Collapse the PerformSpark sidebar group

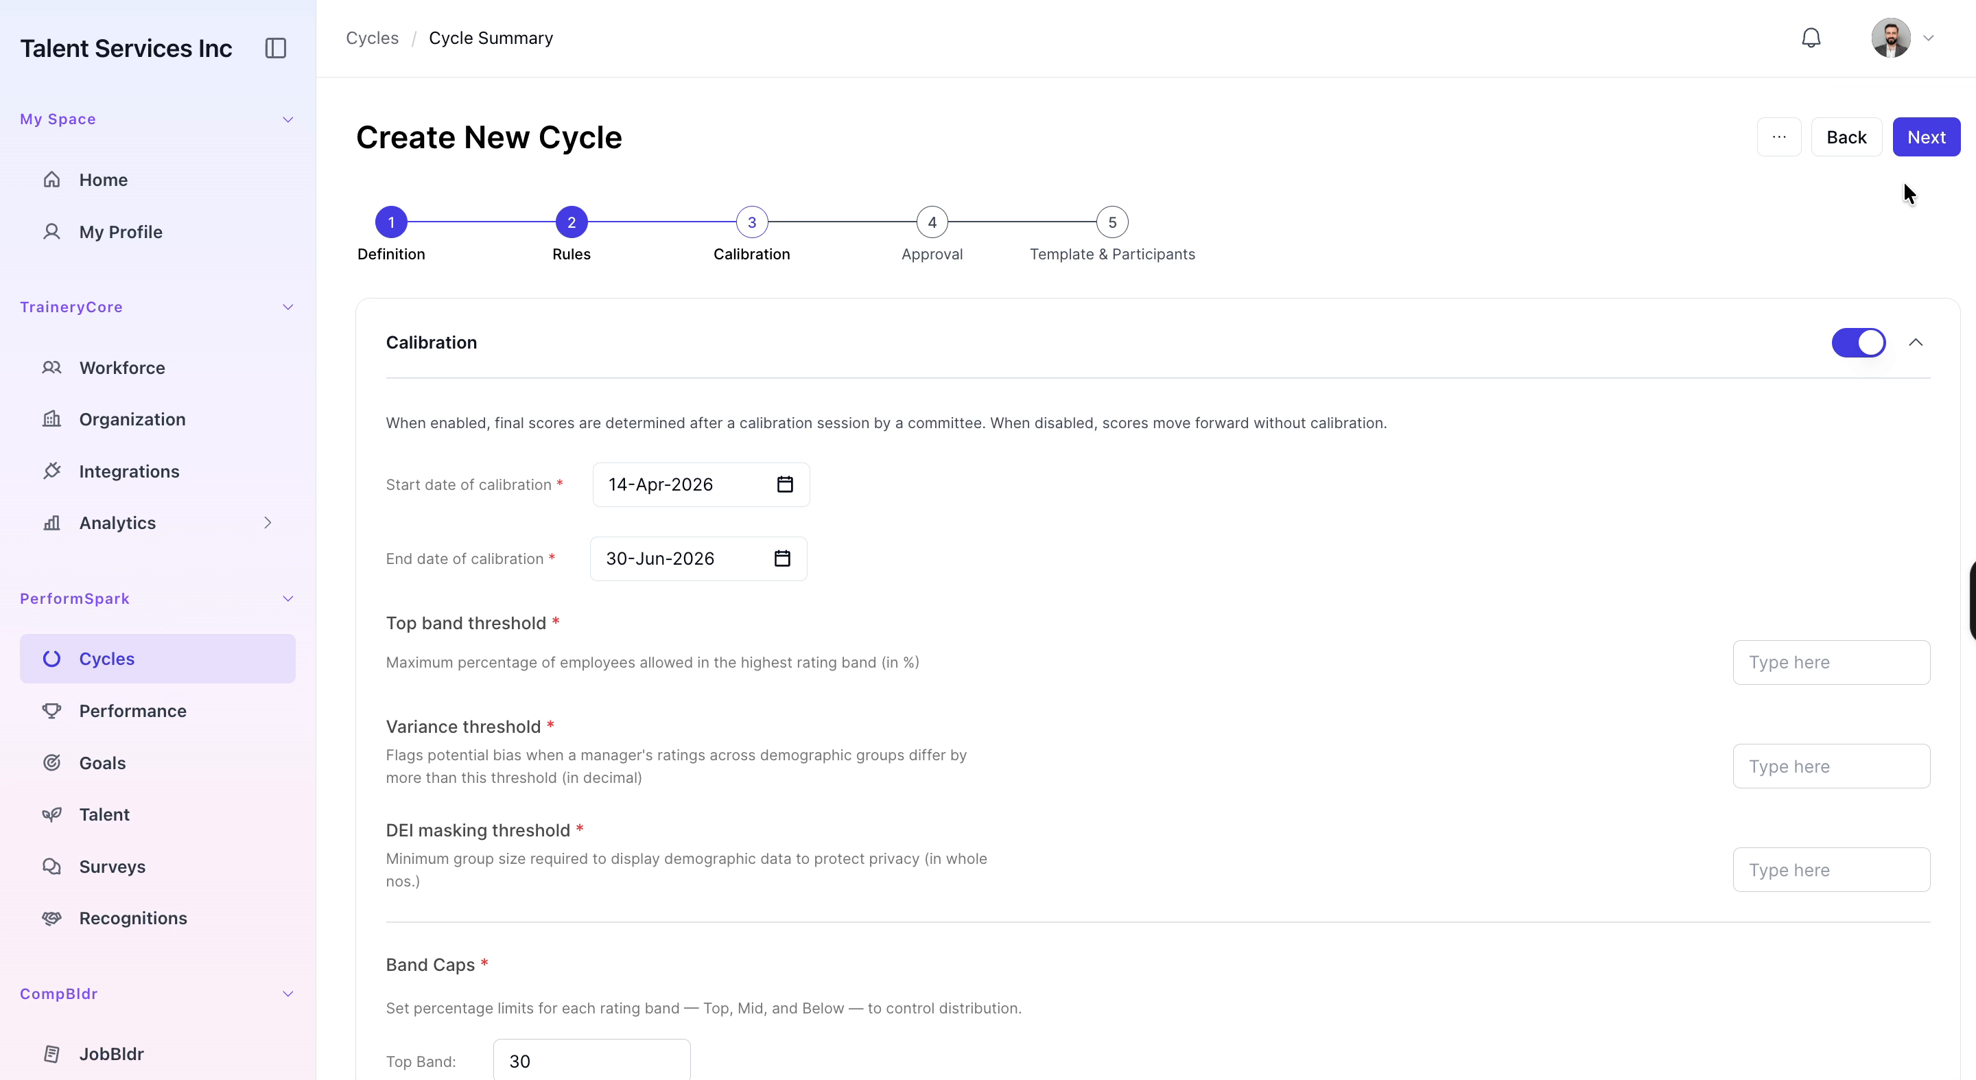tap(287, 598)
